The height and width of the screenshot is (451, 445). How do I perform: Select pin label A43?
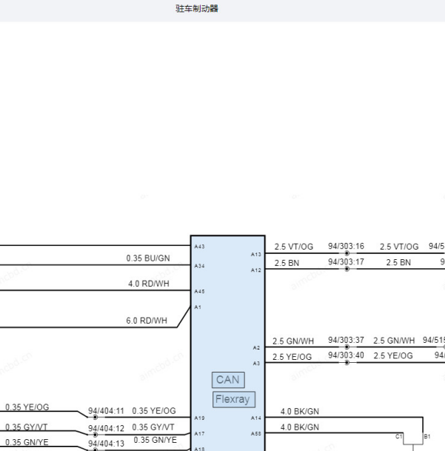point(199,247)
